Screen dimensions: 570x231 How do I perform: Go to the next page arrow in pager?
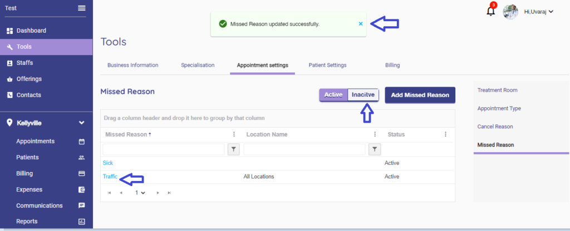(x=158, y=193)
